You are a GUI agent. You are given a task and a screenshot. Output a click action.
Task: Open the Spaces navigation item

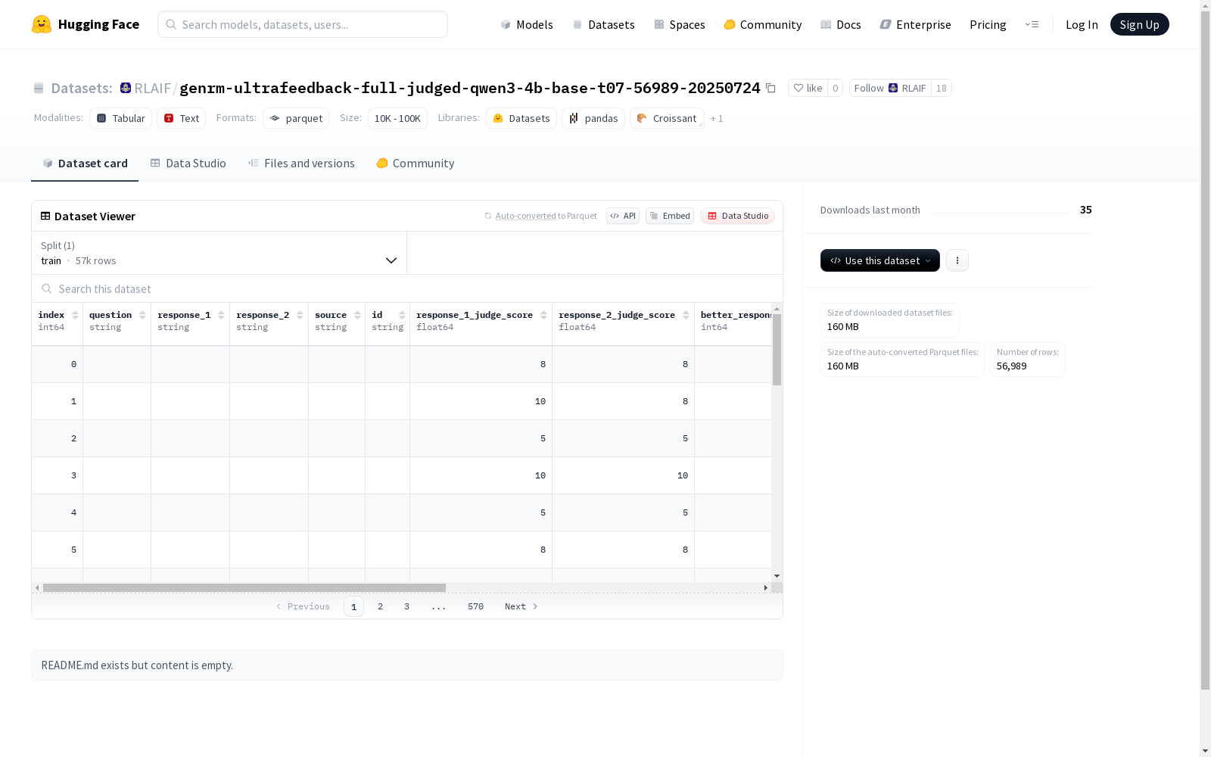(680, 24)
